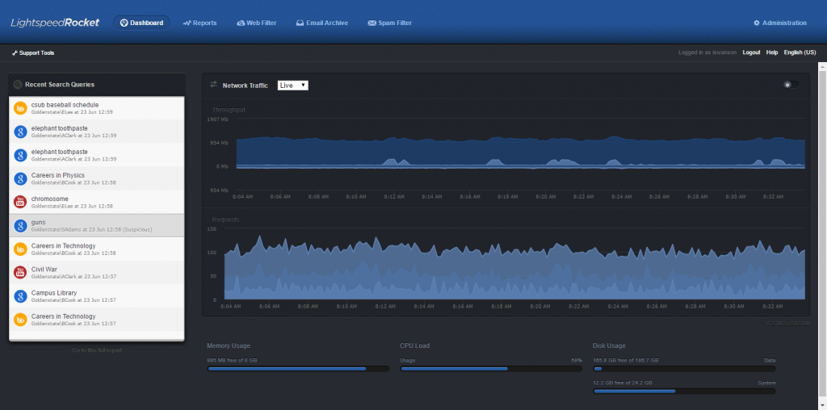Select the csub baseball schedule query text
827x410 pixels.
coord(65,105)
